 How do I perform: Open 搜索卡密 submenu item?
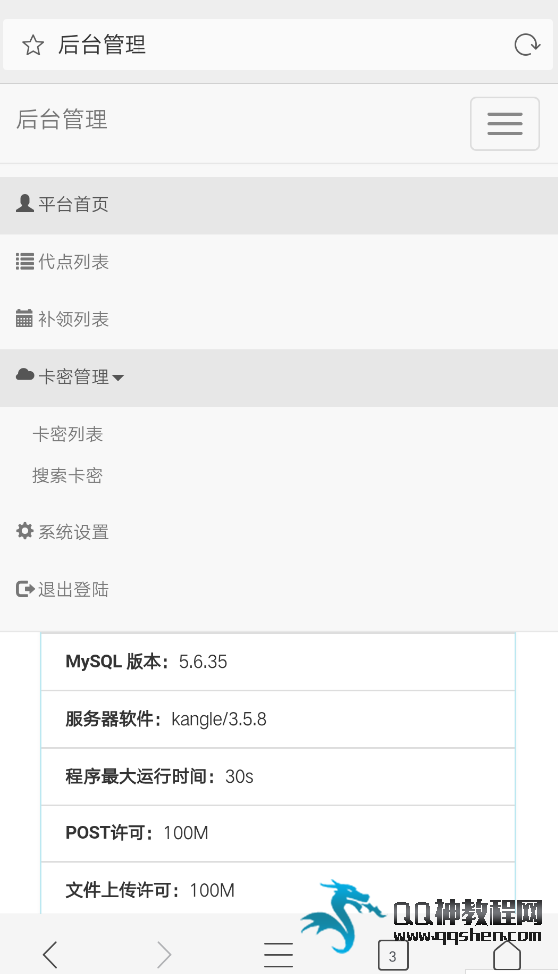tap(67, 476)
